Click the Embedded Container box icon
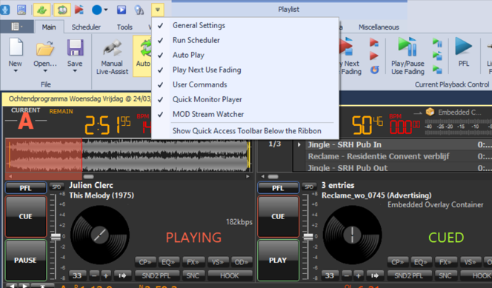Viewport: 492px width, 288px height. pyautogui.click(x=430, y=112)
